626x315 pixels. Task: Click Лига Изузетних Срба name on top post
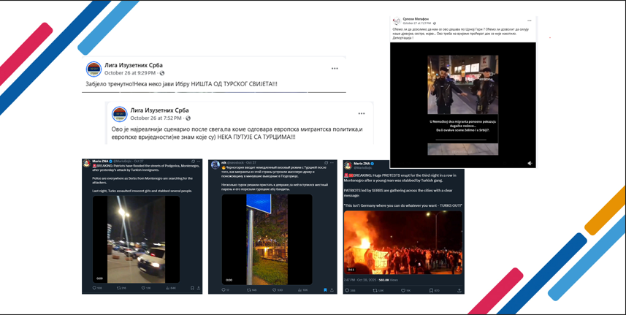pos(133,65)
